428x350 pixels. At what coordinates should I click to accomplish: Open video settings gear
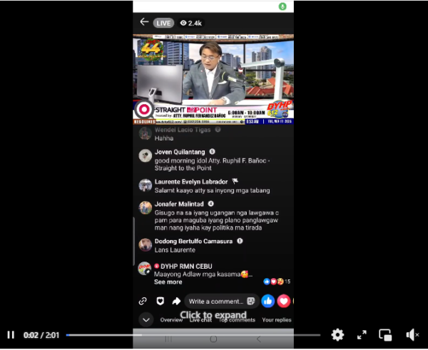click(337, 334)
